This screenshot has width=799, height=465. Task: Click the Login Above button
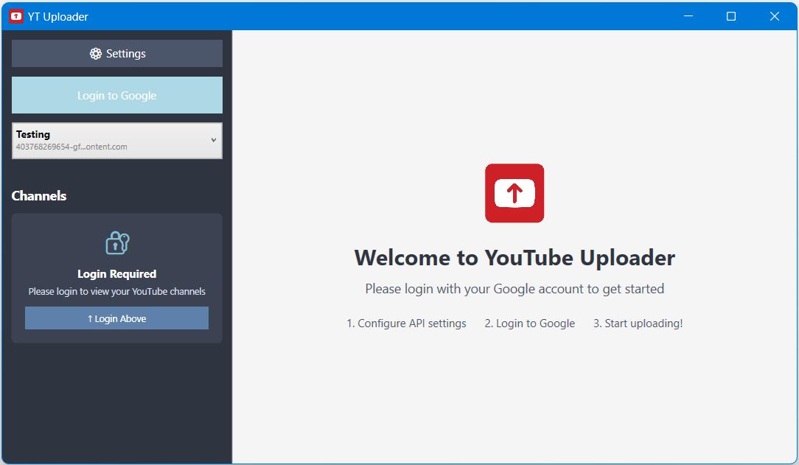click(x=116, y=318)
